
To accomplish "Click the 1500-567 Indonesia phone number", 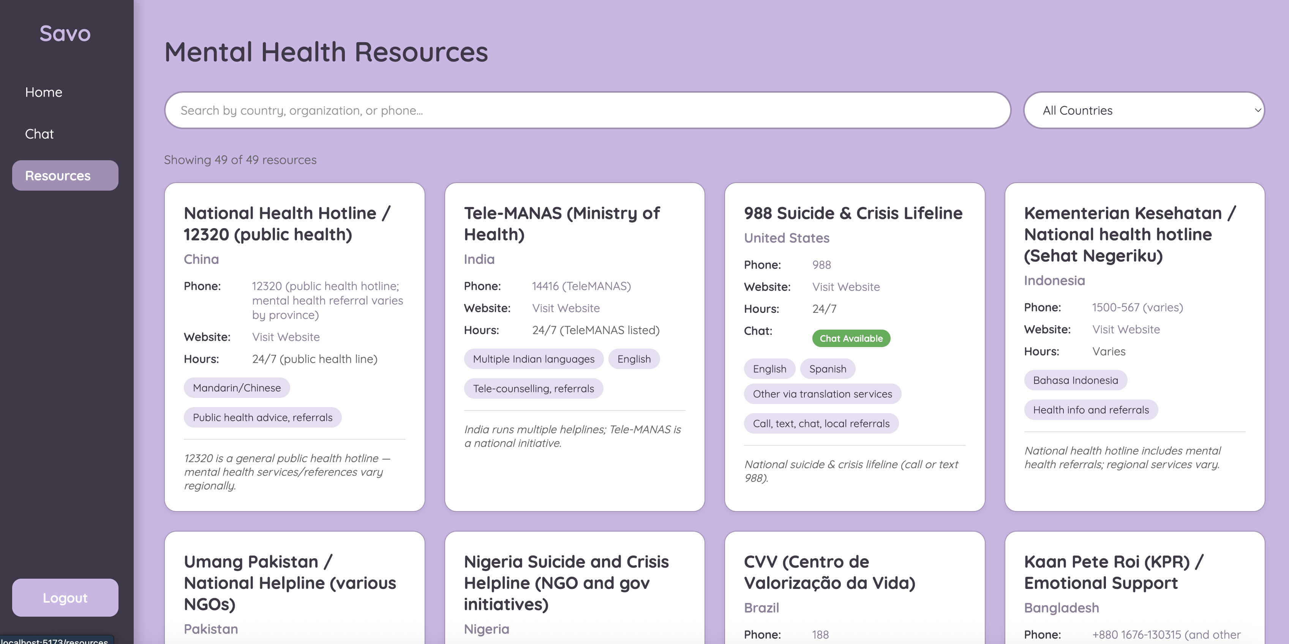I will click(x=1137, y=307).
